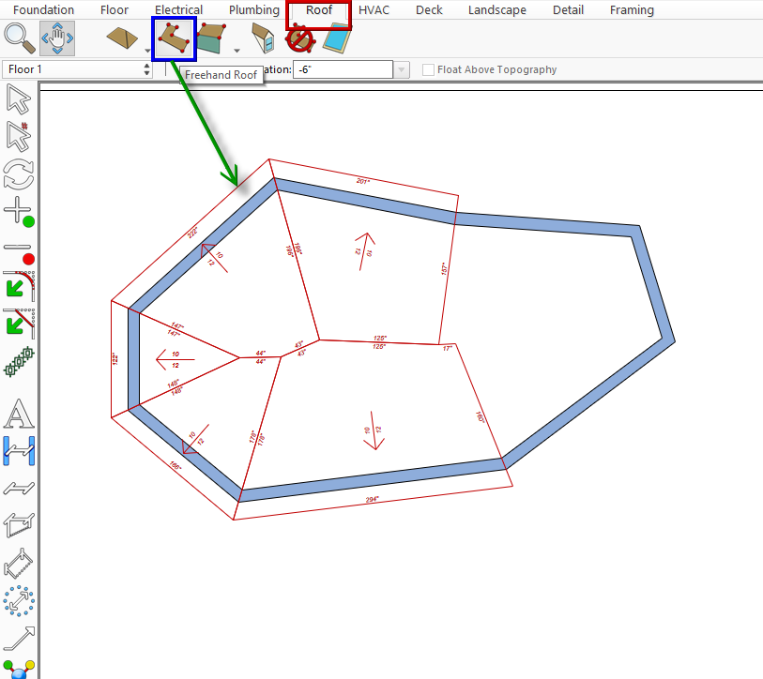This screenshot has width=763, height=679.
Task: Toggle Float Above Topography checkbox
Action: click(428, 69)
